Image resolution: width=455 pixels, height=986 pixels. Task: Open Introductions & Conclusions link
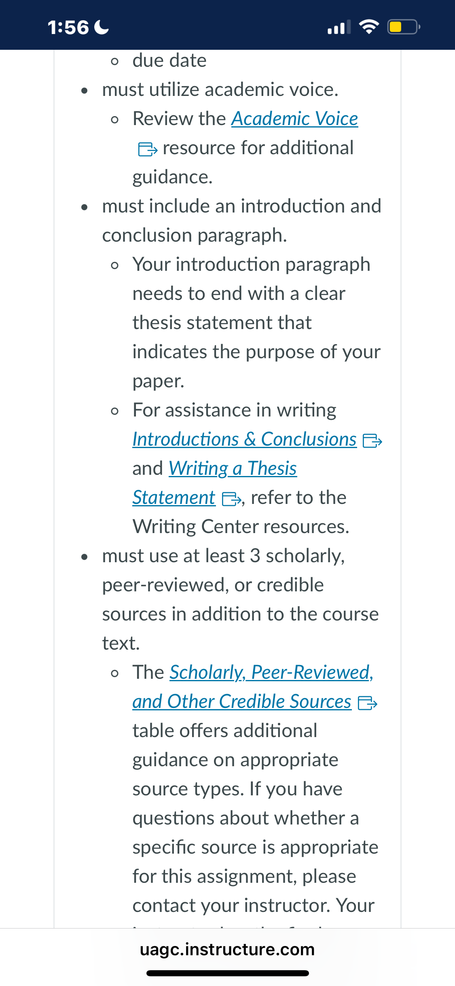[245, 440]
